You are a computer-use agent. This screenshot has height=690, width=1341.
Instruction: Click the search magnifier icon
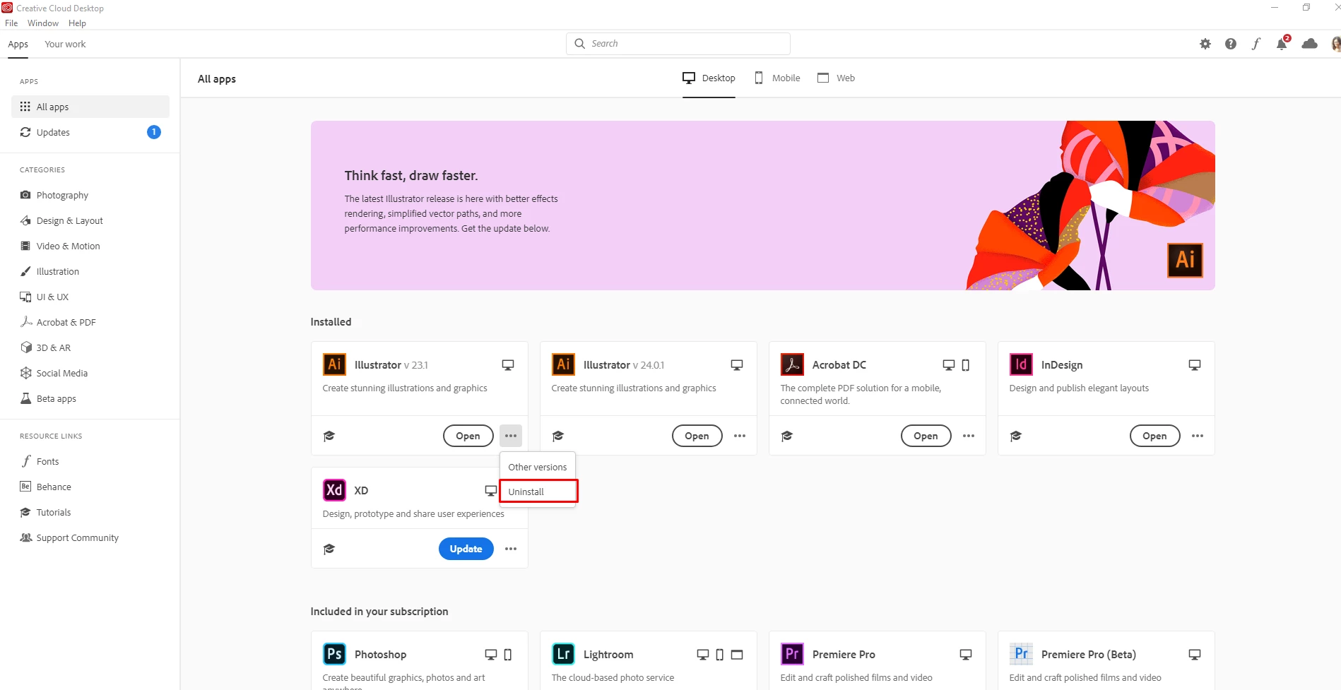point(580,44)
